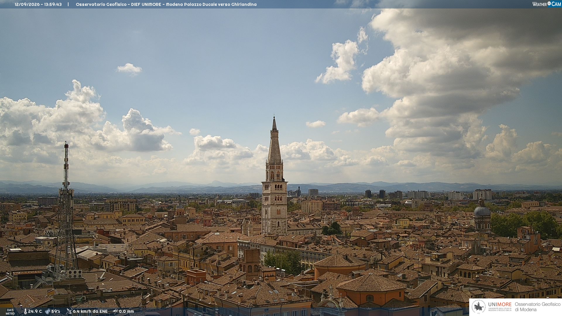Click the rain umbrella icon
Screen dimensions: 562x316
(x=115, y=311)
